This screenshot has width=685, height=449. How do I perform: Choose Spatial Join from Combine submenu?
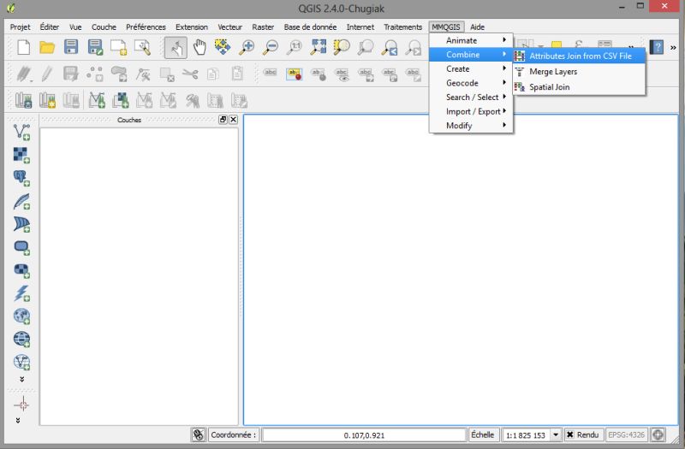tap(579, 87)
